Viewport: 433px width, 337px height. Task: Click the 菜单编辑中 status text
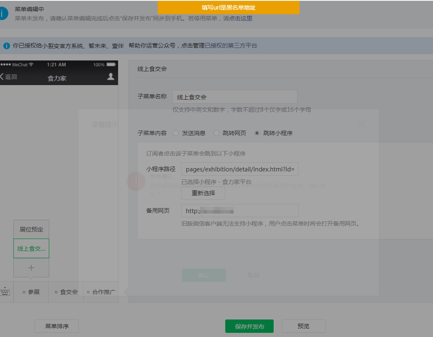(29, 9)
